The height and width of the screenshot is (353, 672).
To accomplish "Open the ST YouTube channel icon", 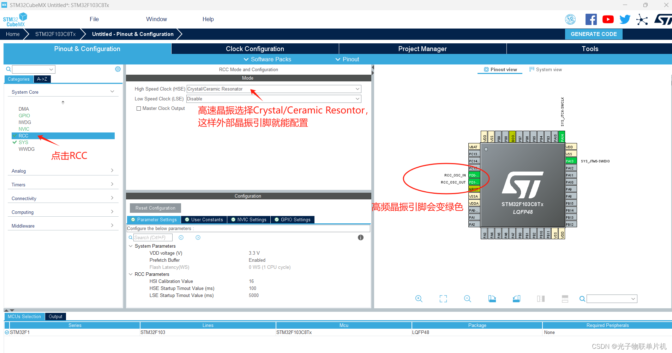I will click(608, 19).
